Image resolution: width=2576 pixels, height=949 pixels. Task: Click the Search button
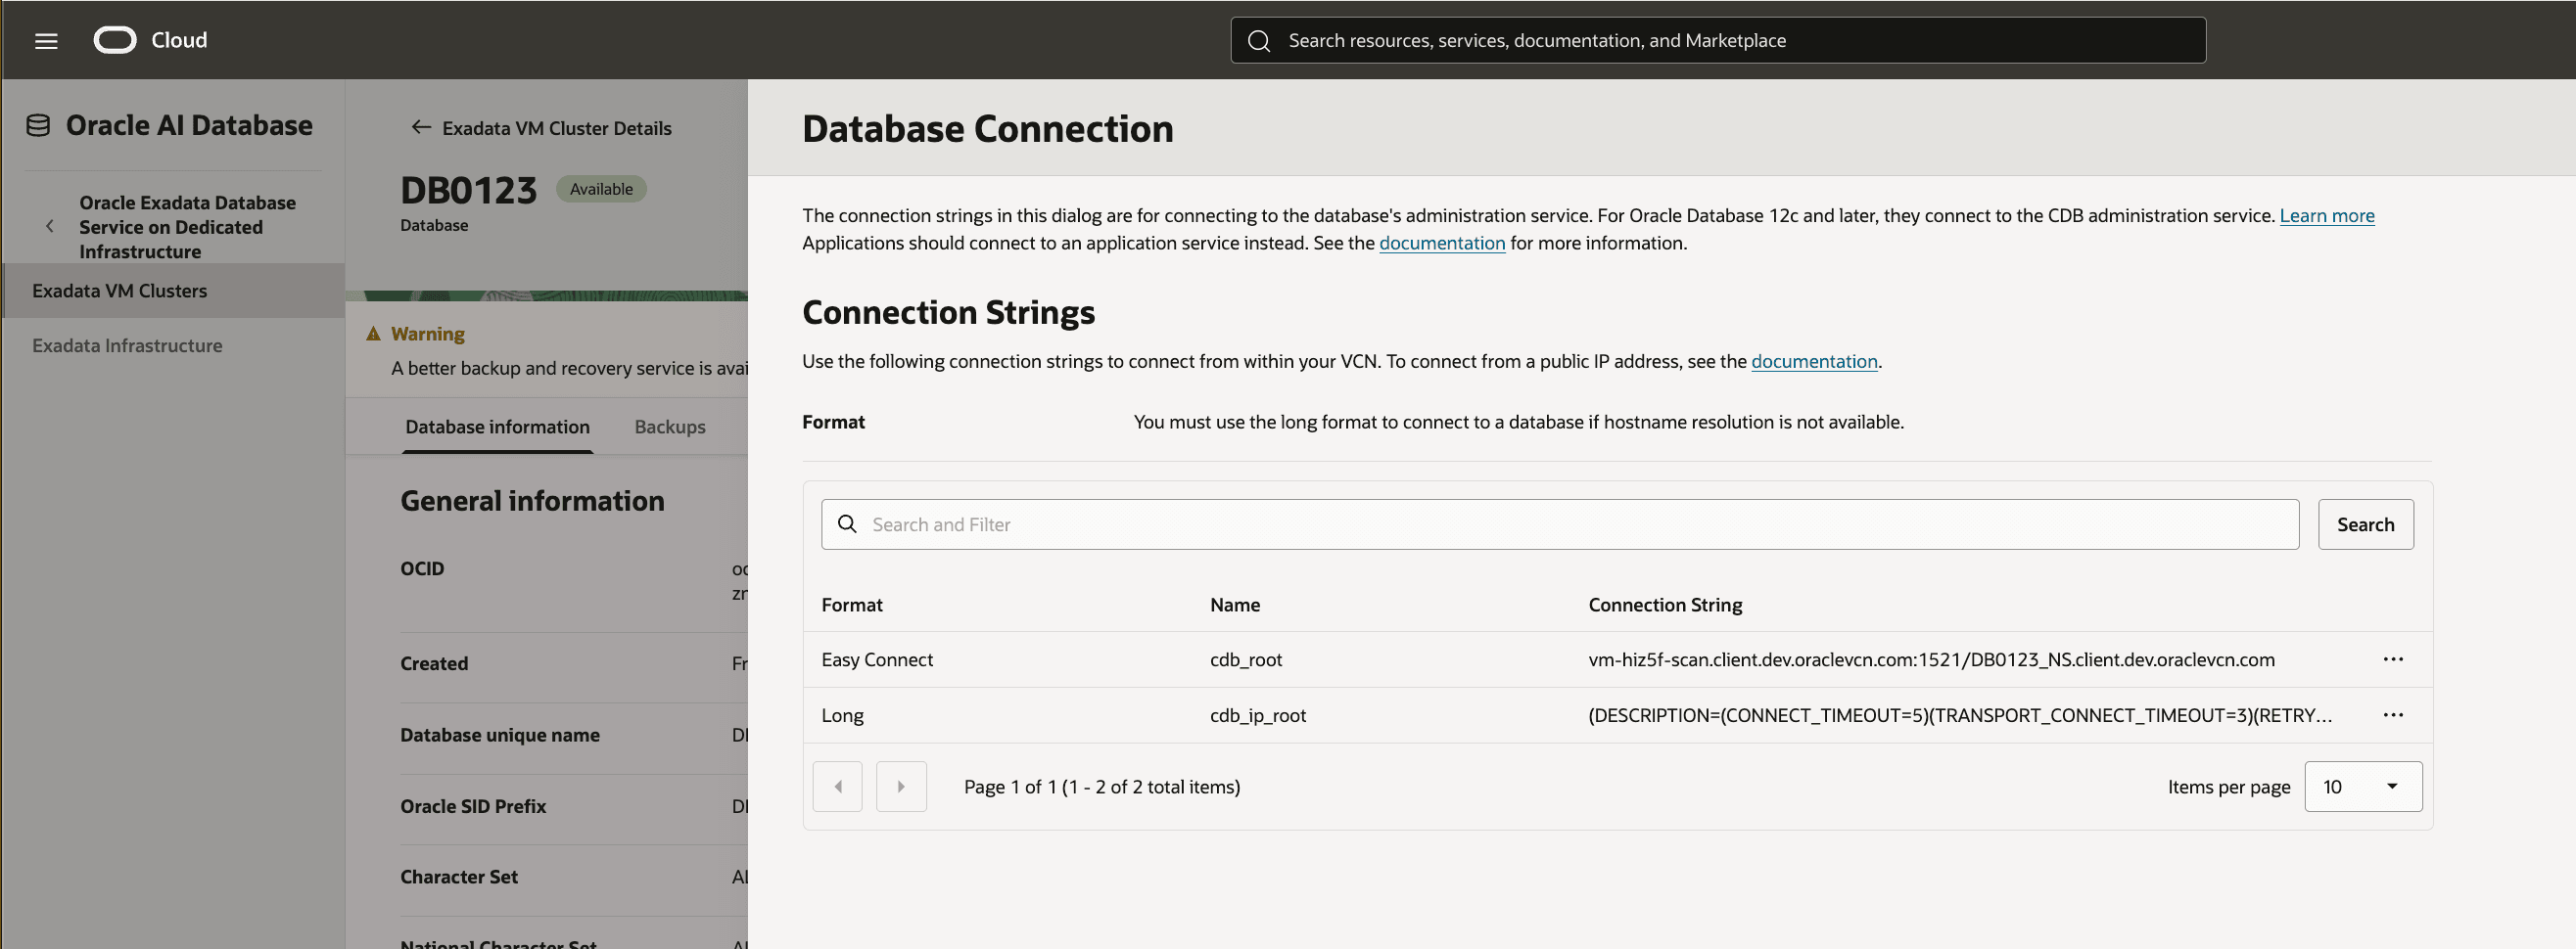coord(2365,524)
